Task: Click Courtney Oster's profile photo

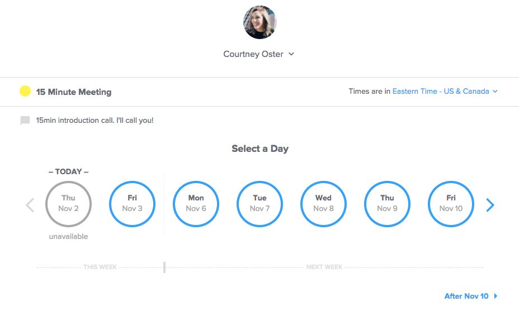Action: point(259,22)
